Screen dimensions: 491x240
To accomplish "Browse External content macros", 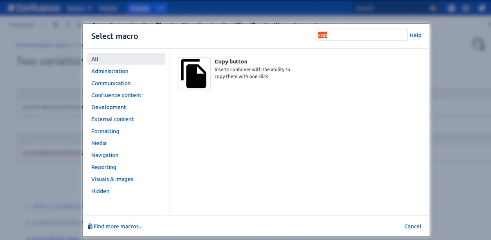I will [x=113, y=119].
